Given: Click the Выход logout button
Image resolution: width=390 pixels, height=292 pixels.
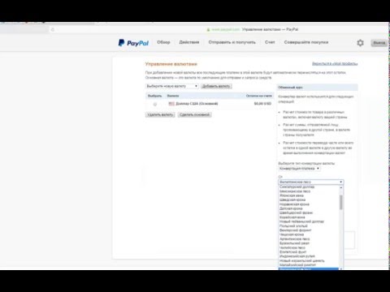Looking at the screenshot, I should pyautogui.click(x=379, y=43).
